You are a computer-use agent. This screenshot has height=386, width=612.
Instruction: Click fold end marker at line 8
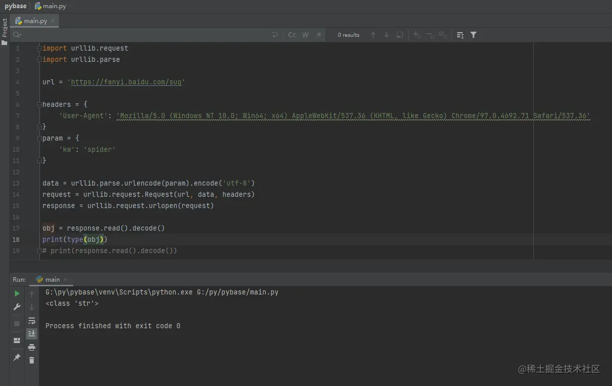[x=39, y=126]
